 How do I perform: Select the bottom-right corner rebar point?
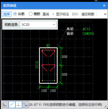(x=54, y=80)
